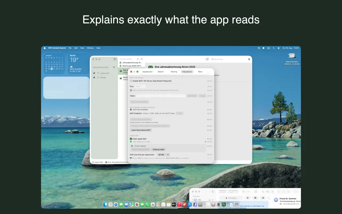Select the Integrations settings tab
The width and height of the screenshot is (342, 214).
tap(187, 72)
